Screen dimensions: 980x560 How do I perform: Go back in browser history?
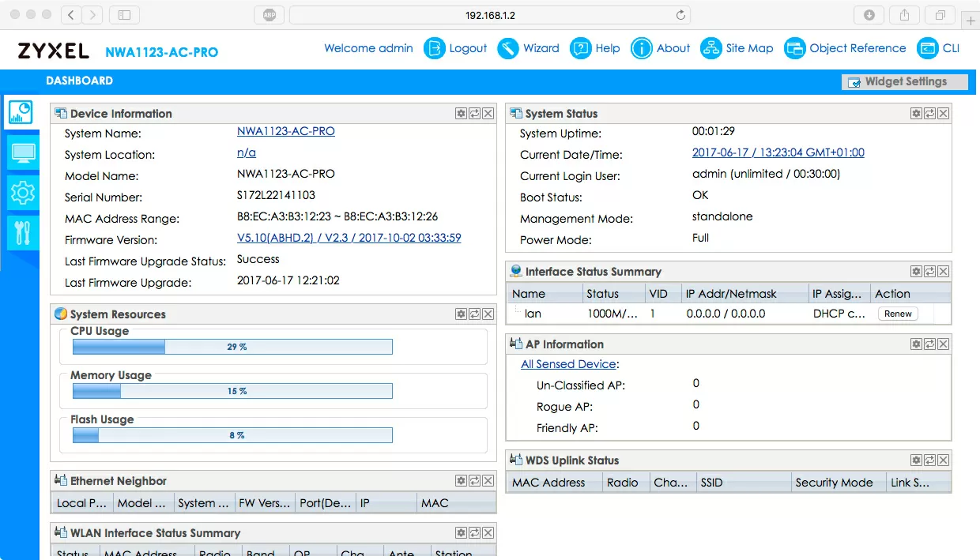pos(72,15)
